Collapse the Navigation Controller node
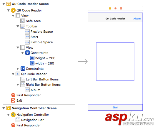 tap(9, 115)
